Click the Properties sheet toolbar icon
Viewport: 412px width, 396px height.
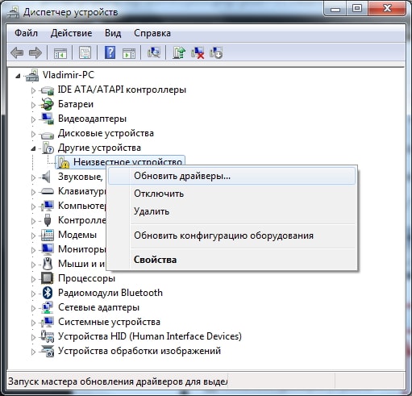(85, 52)
